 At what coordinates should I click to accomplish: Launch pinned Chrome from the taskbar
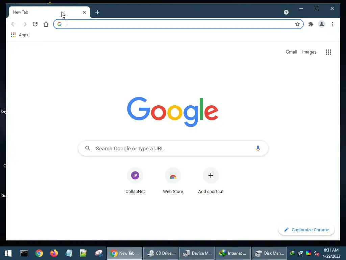tap(39, 253)
